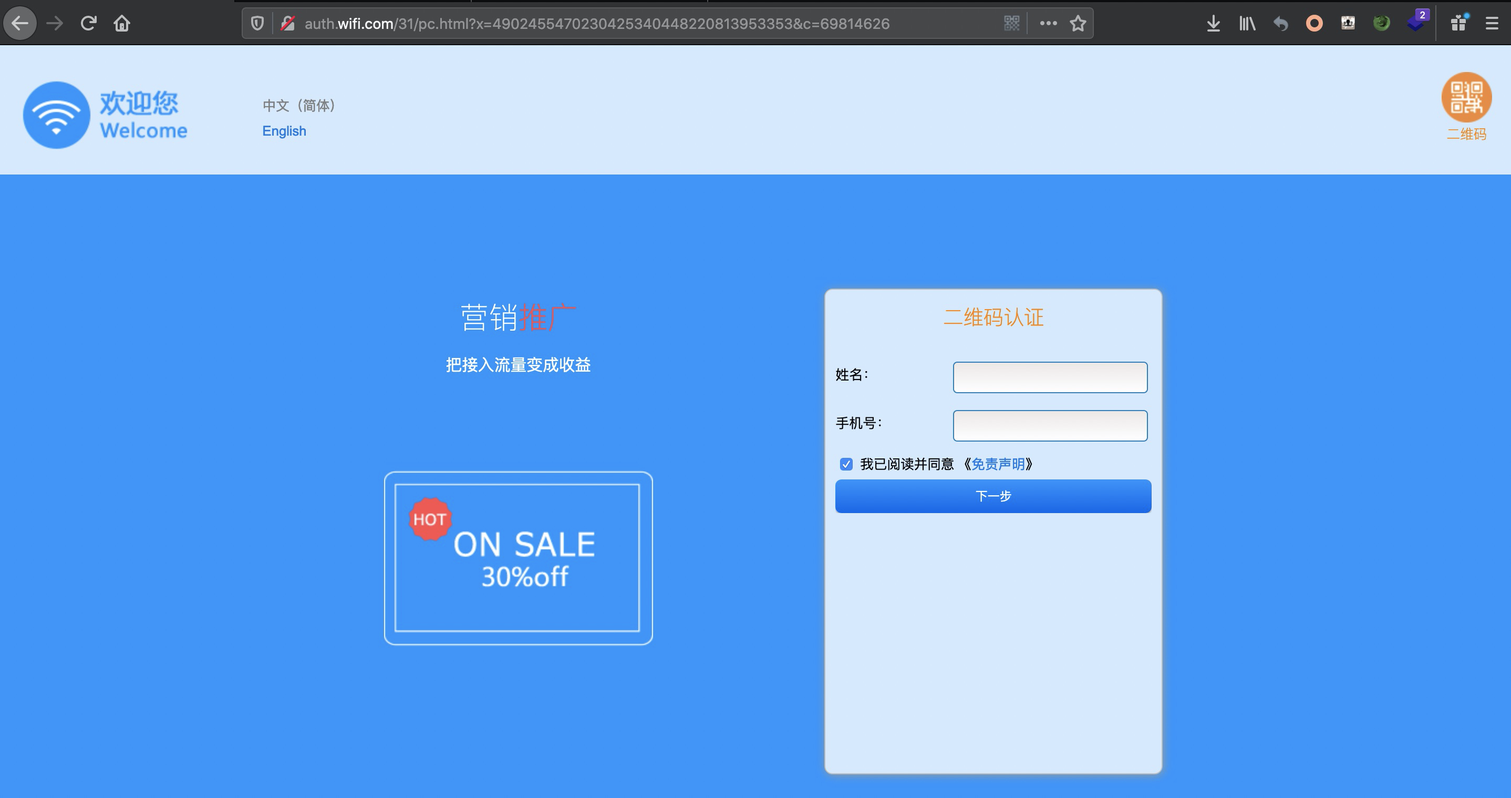The image size is (1511, 798).
Task: Open the 免责声明 disclaimer link
Action: click(x=998, y=464)
